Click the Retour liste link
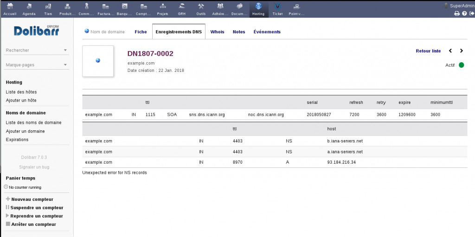Viewport: 475px width, 237px height. point(428,51)
